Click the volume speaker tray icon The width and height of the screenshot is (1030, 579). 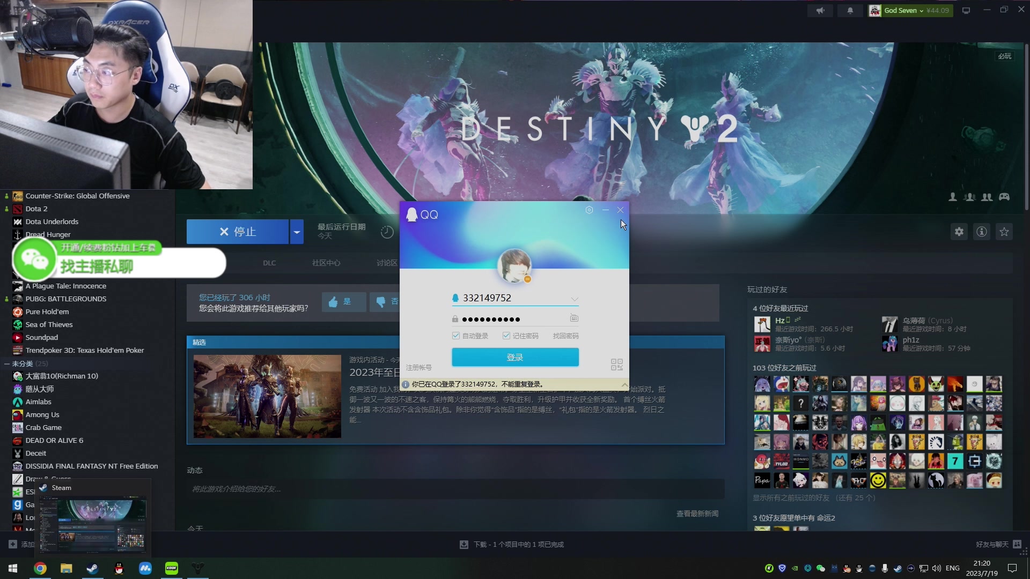point(937,568)
